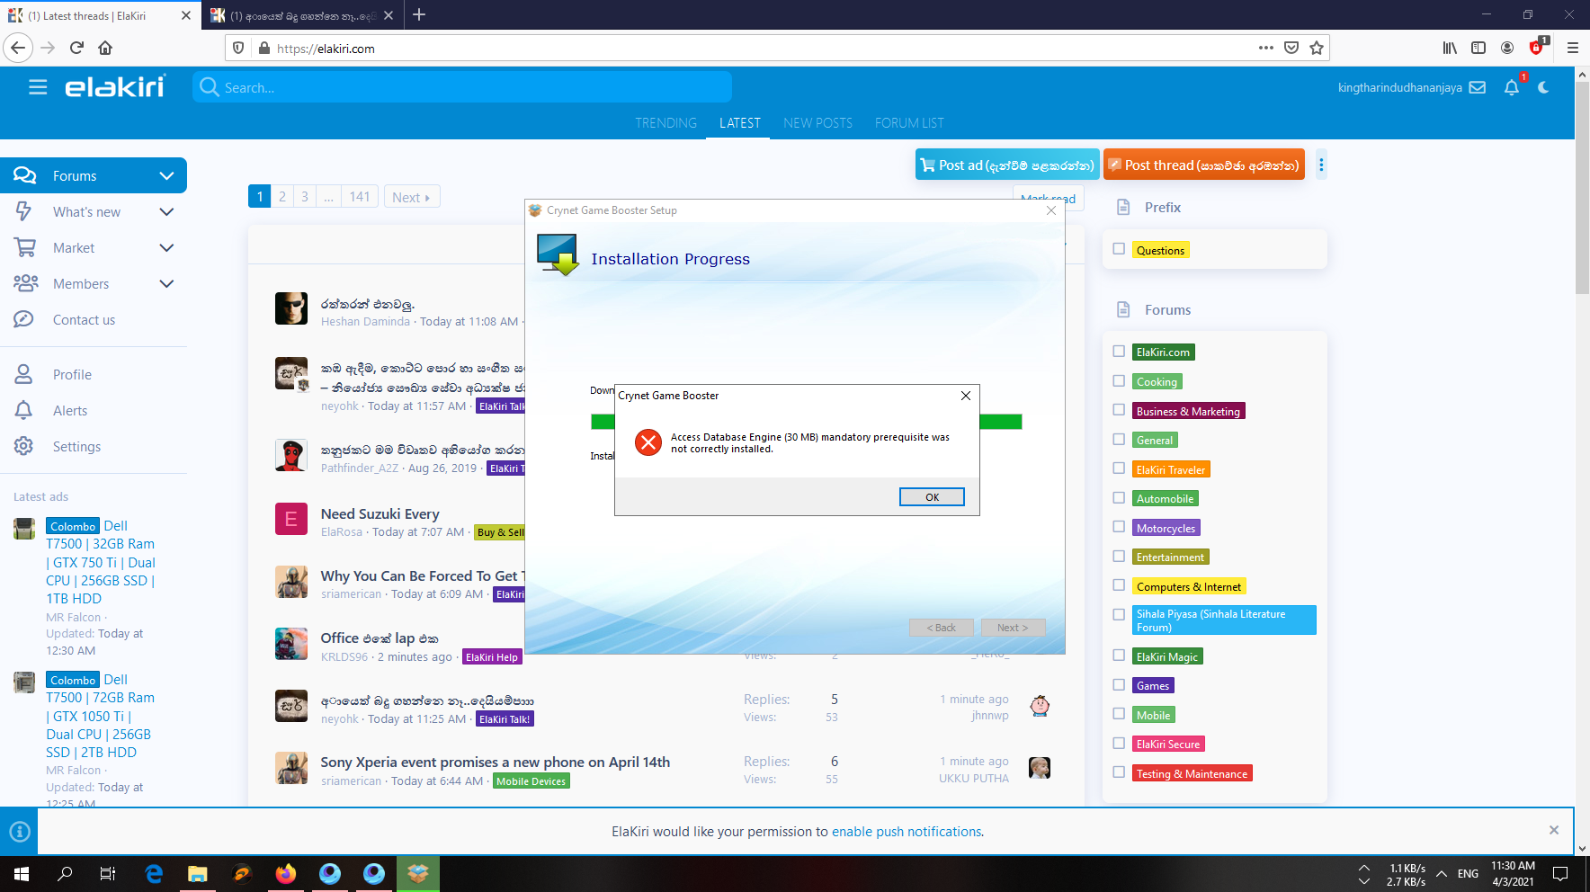Screen dimensions: 1590x892
Task: Open the page jump ellipsis
Action: (x=328, y=197)
